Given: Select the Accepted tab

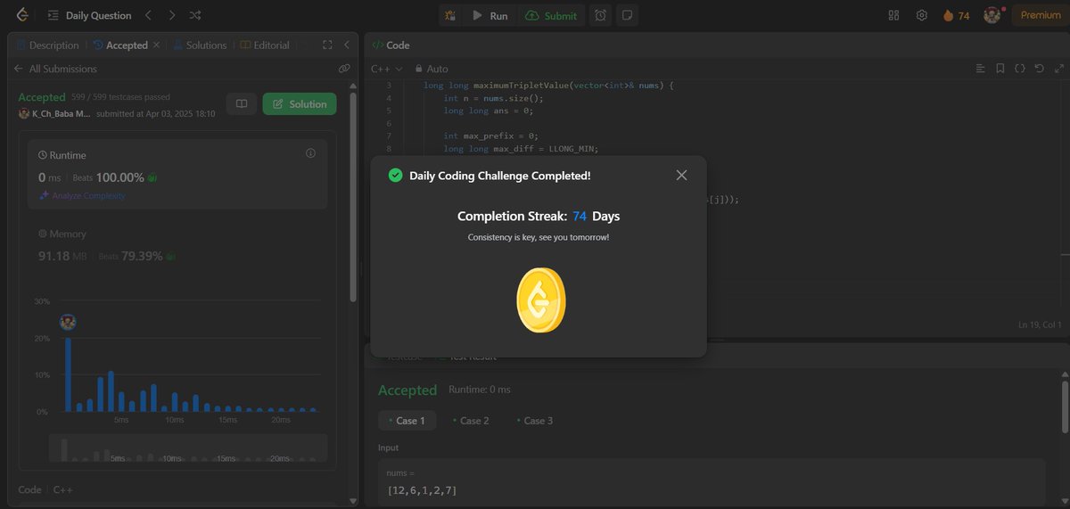Looking at the screenshot, I should [x=121, y=45].
